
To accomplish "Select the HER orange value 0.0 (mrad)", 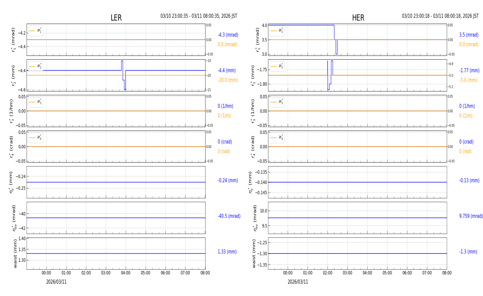I will pos(469,45).
